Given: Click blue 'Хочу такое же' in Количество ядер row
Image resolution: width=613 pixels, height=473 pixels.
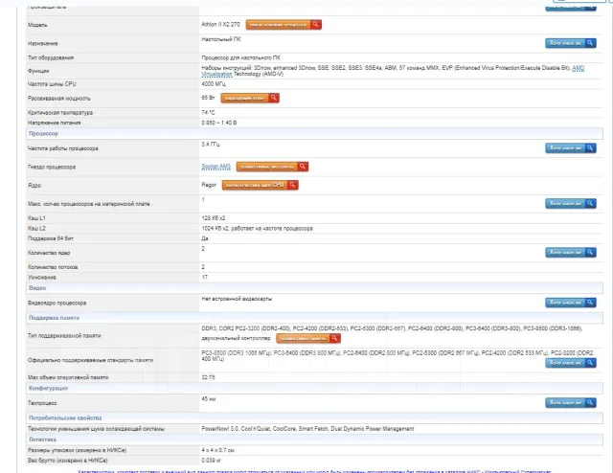Looking at the screenshot, I should (x=571, y=253).
